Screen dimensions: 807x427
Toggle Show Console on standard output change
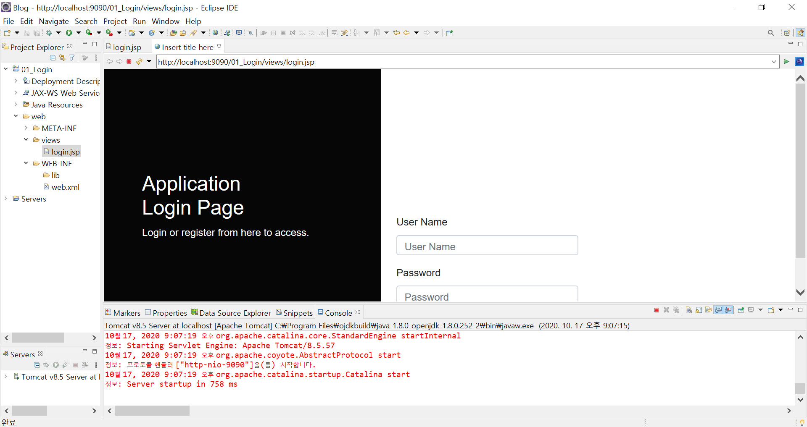[718, 310]
